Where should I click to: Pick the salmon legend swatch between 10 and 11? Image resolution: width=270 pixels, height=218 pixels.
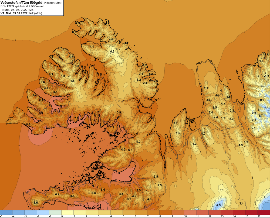tap(190, 212)
